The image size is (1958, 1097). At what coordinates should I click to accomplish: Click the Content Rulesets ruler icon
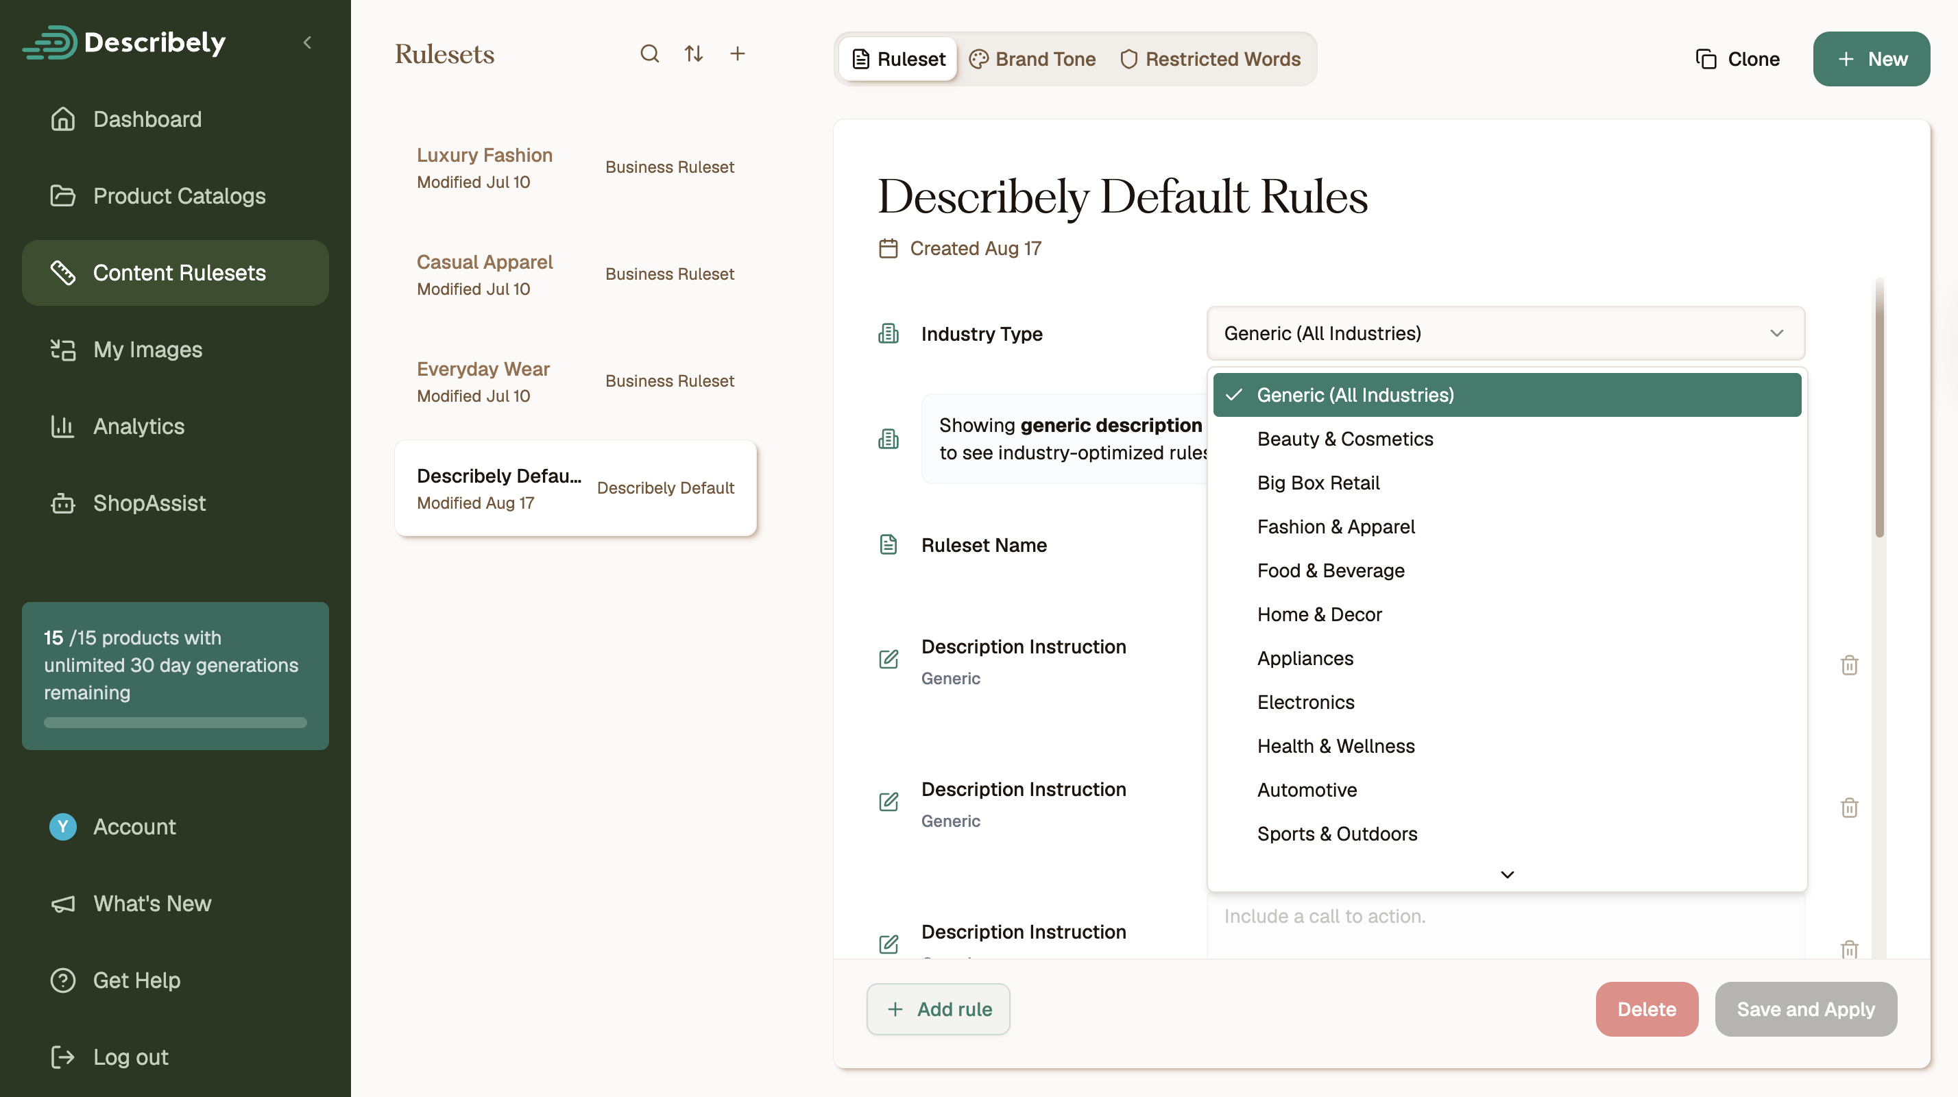(63, 273)
